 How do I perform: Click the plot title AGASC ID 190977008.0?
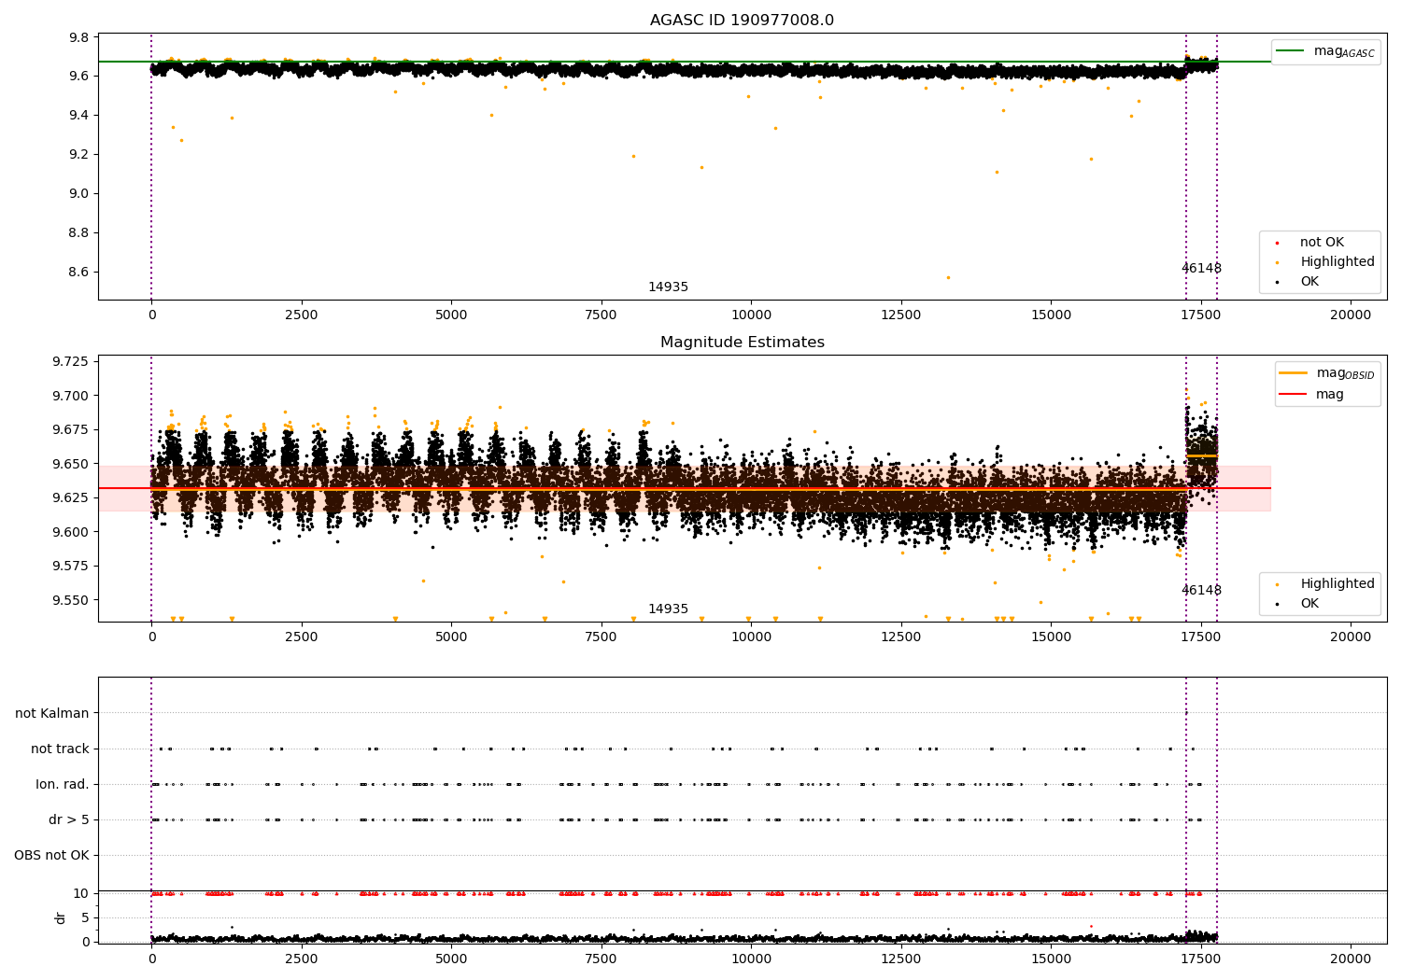(x=742, y=21)
